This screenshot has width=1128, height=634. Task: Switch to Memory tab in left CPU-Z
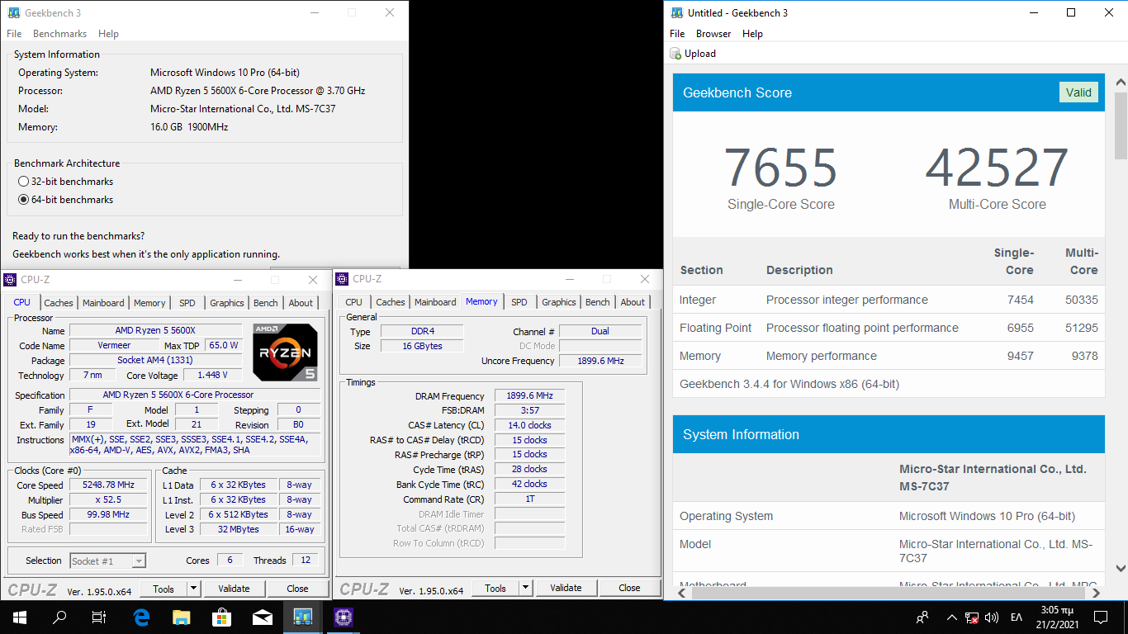coord(149,303)
